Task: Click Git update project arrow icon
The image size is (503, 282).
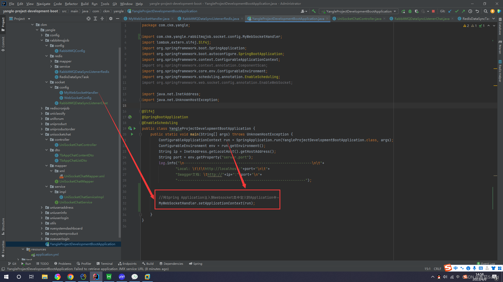Action: coord(450,11)
